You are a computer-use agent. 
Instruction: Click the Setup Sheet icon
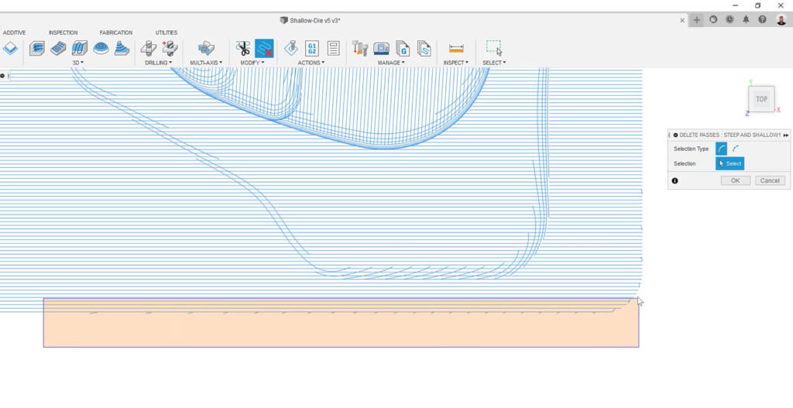click(x=333, y=48)
